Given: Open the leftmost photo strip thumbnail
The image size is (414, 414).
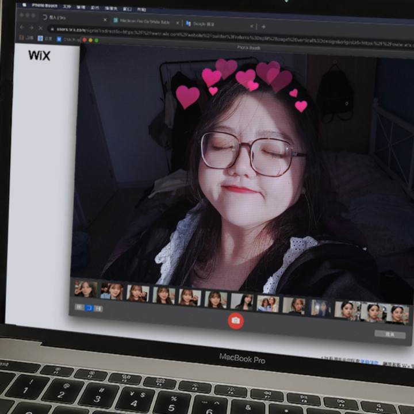Looking at the screenshot, I should click(85, 289).
